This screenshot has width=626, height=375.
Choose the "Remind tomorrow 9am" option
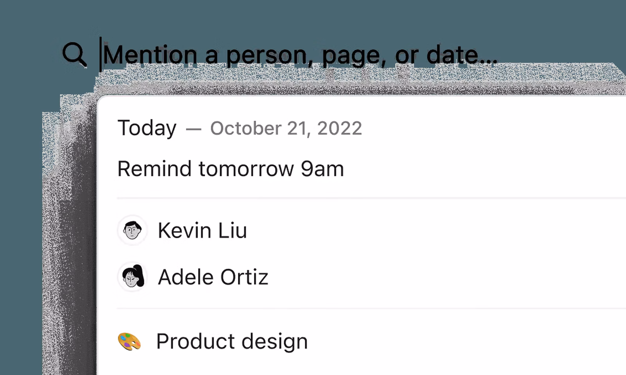pos(230,169)
